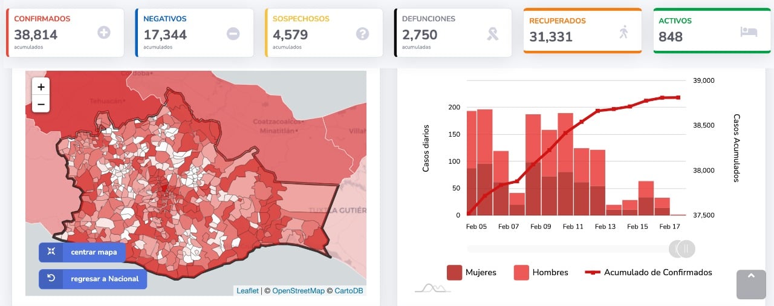Click the SOSPECHOSOS card heading

pyautogui.click(x=301, y=19)
